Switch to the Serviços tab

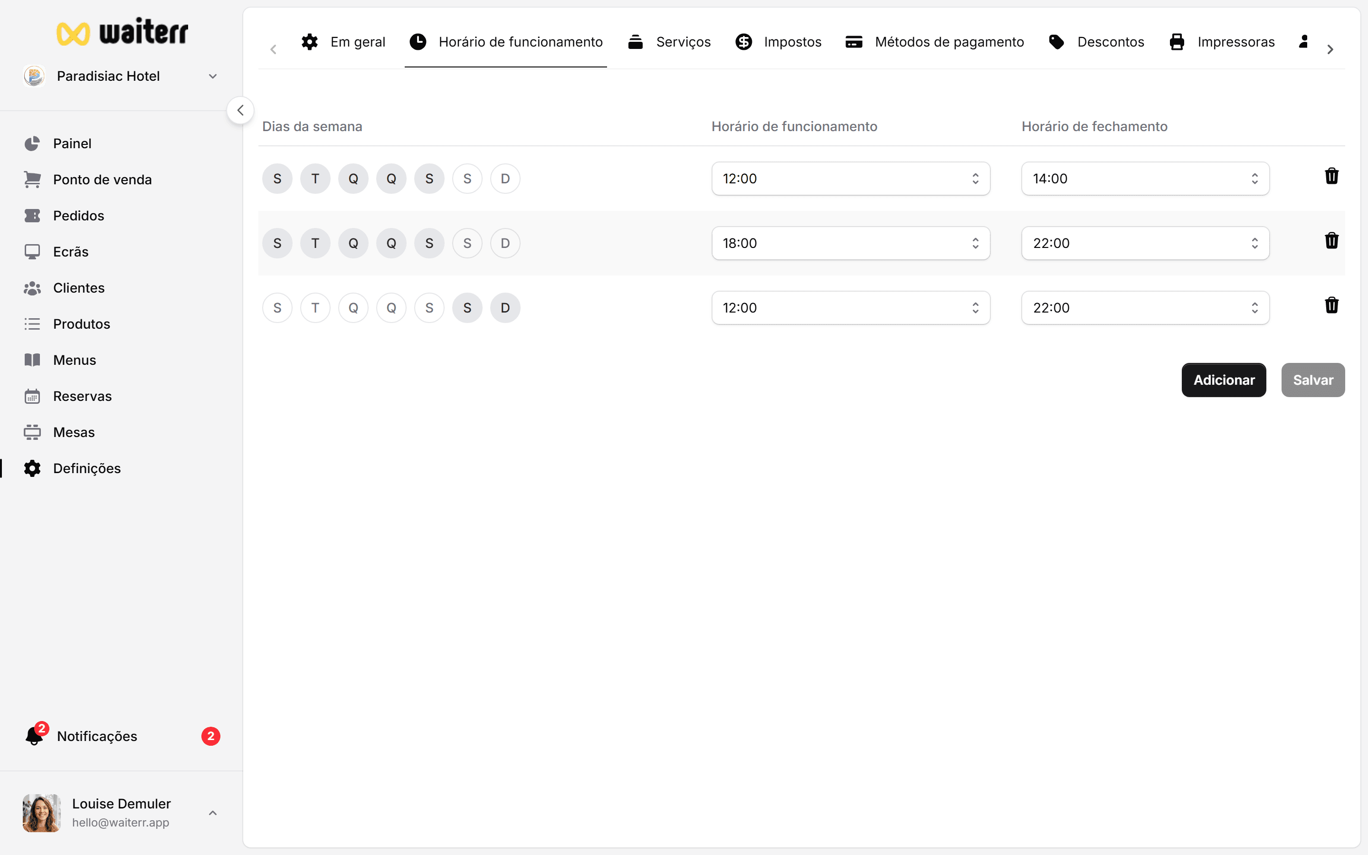point(669,42)
